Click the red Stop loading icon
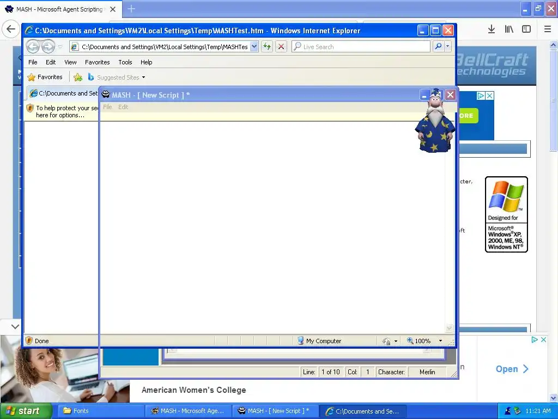Screen dimensions: 558x419 (281, 46)
